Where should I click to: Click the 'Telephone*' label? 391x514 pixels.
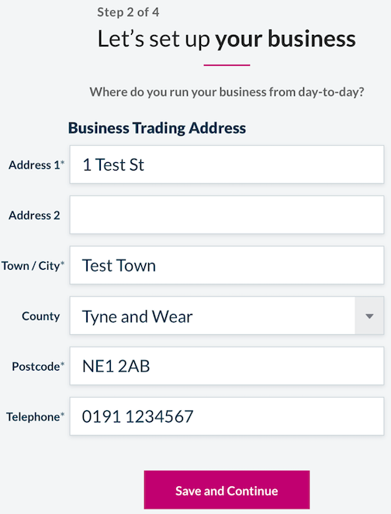tap(36, 416)
